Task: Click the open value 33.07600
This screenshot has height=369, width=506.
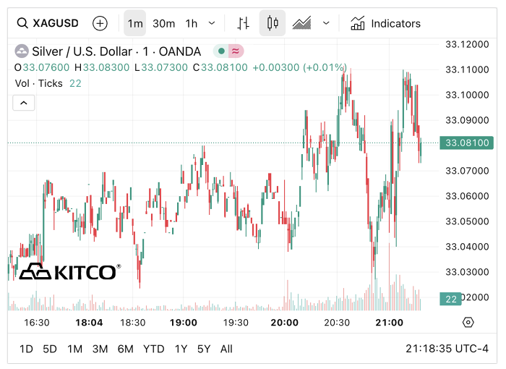Action: coord(46,67)
